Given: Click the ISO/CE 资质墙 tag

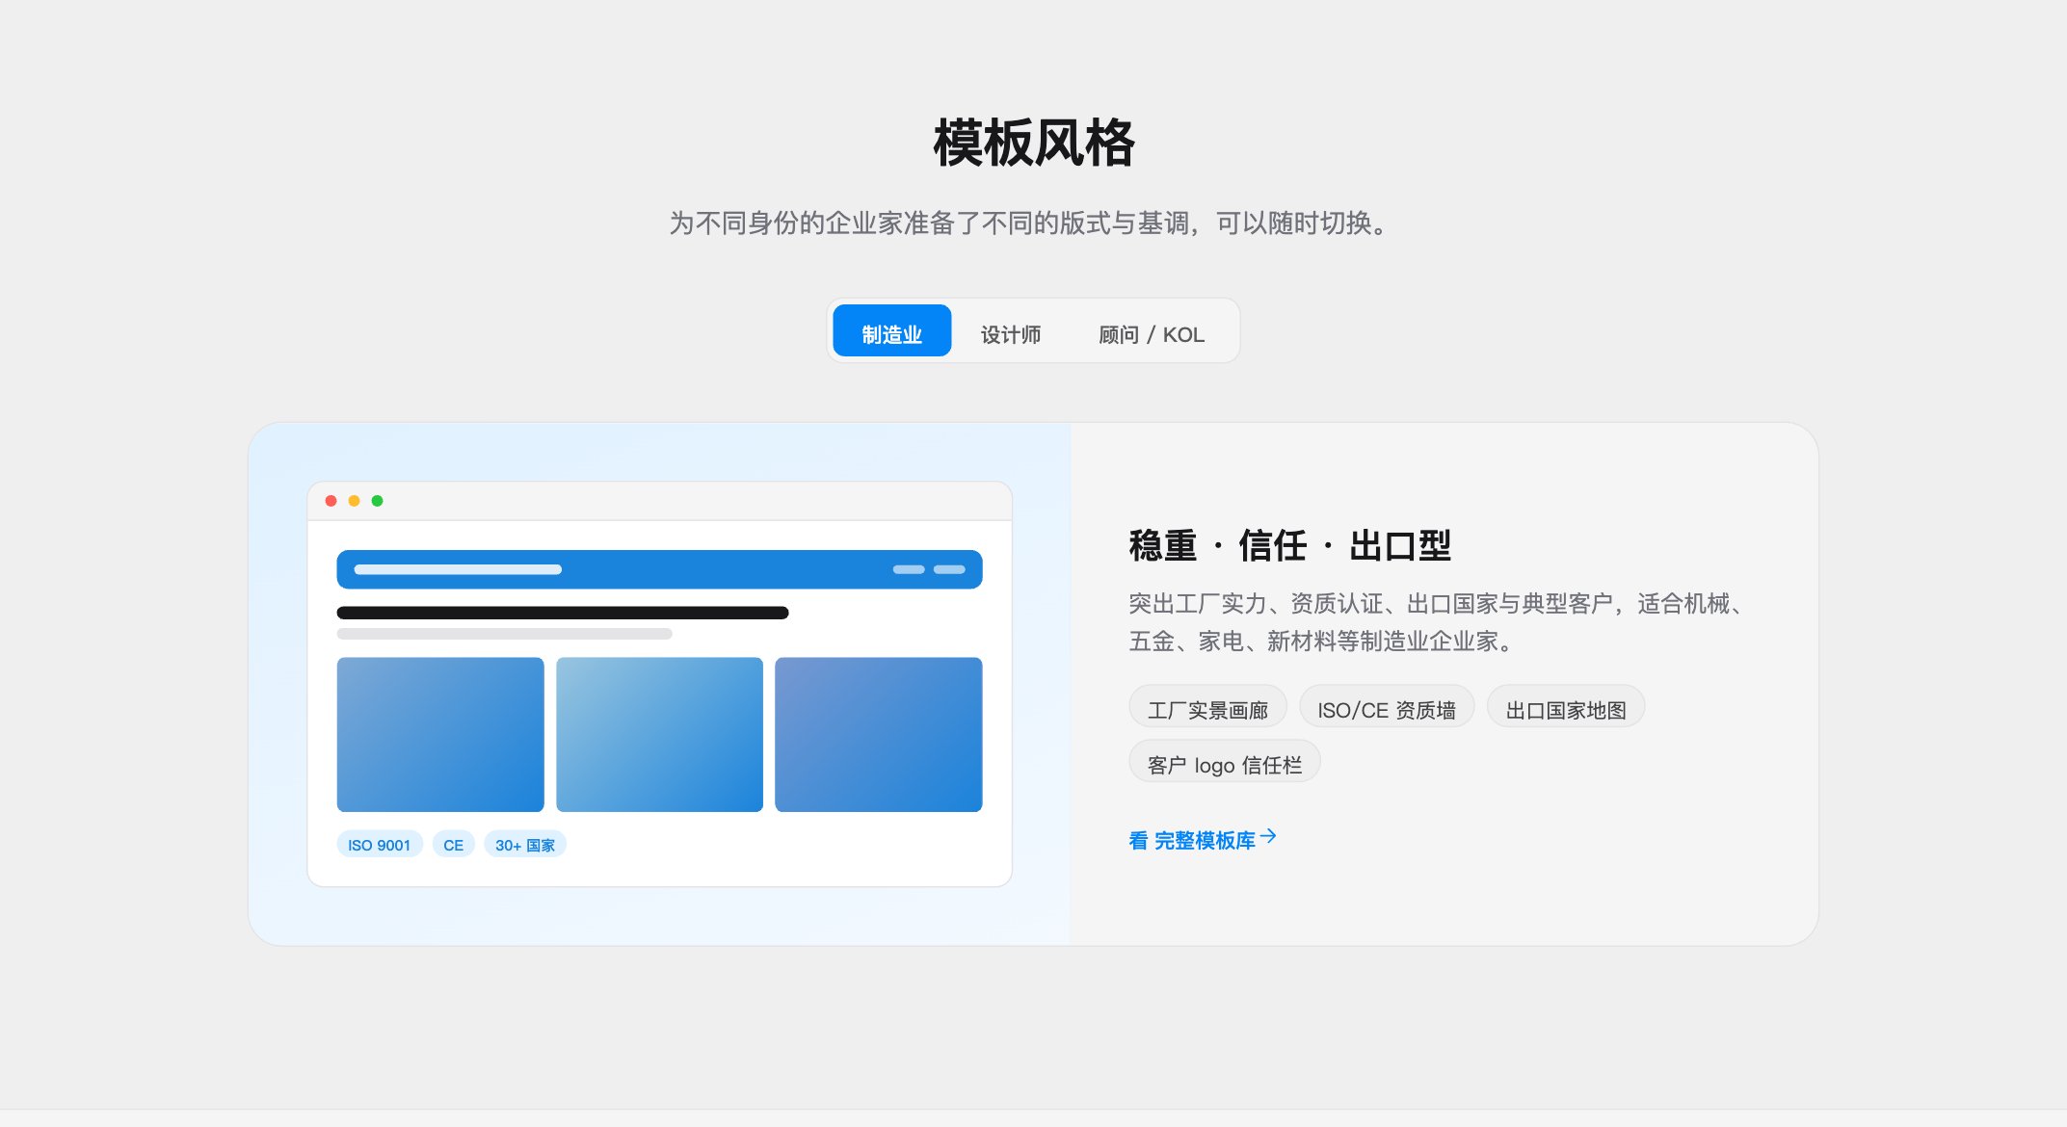Looking at the screenshot, I should [1387, 707].
